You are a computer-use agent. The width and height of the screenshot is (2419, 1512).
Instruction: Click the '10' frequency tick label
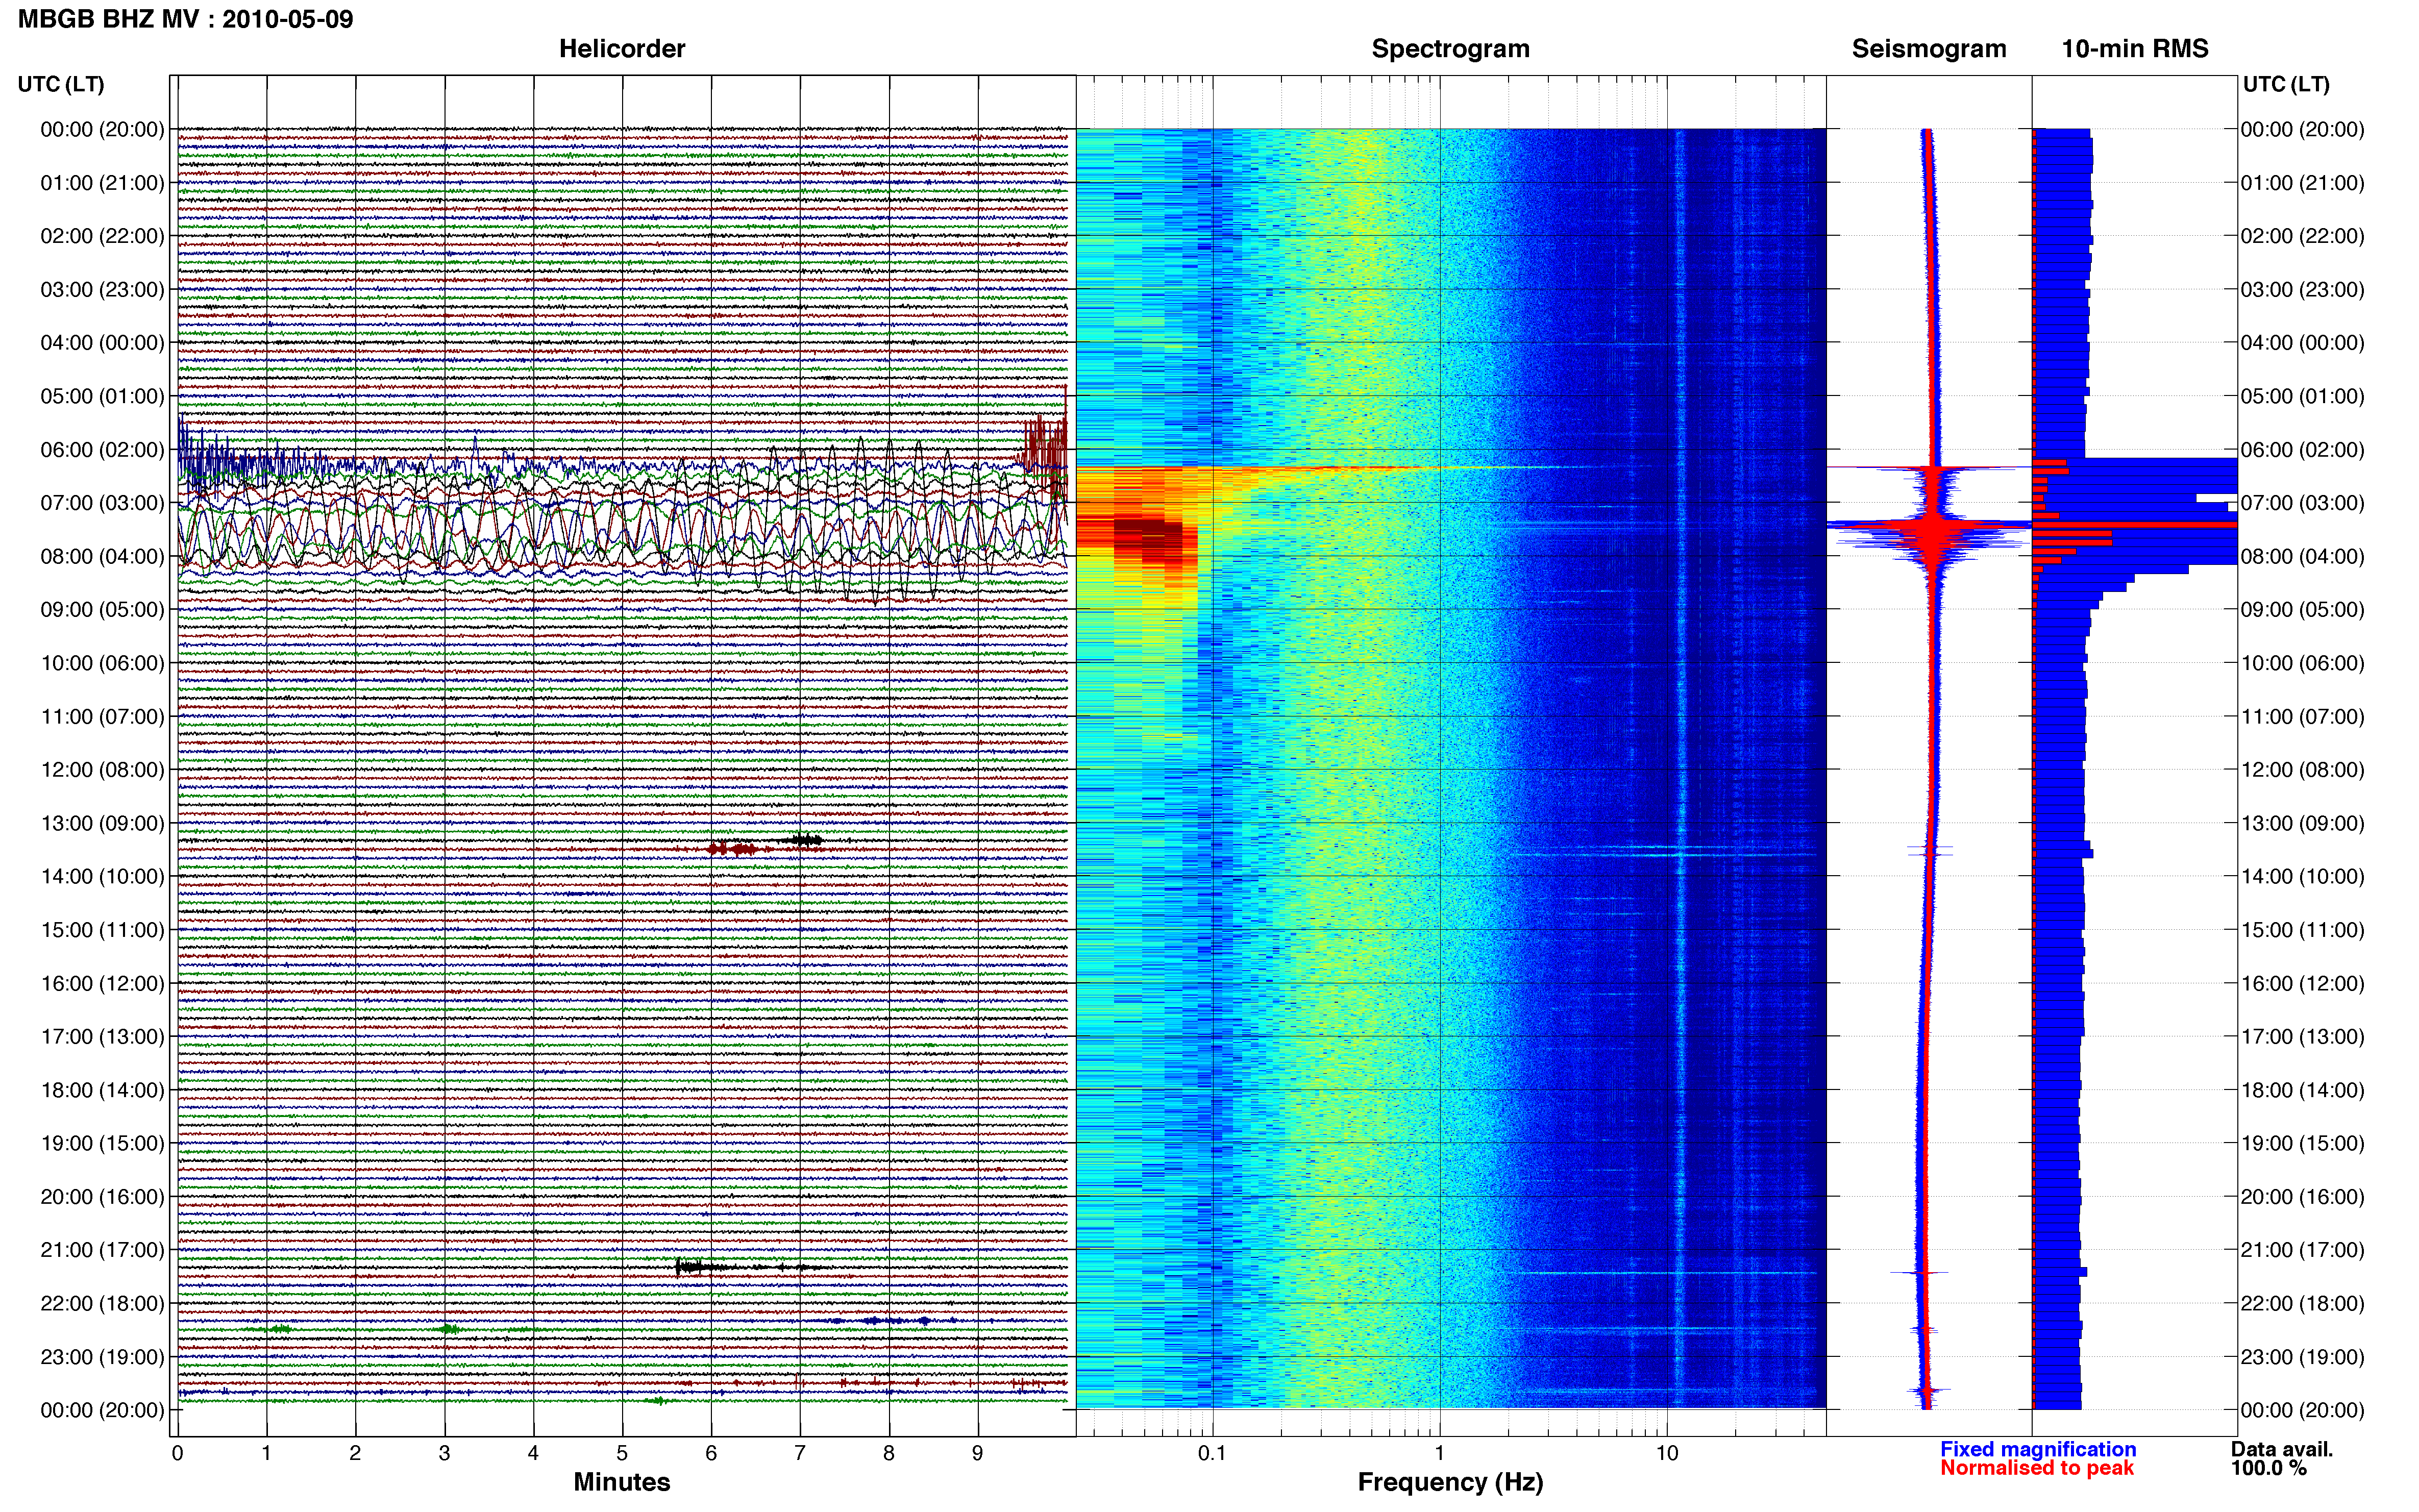click(1667, 1453)
